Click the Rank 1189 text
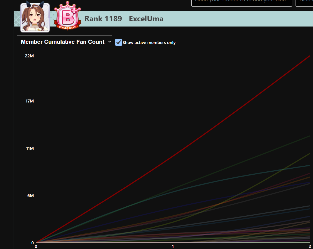The image size is (313, 249). 103,19
